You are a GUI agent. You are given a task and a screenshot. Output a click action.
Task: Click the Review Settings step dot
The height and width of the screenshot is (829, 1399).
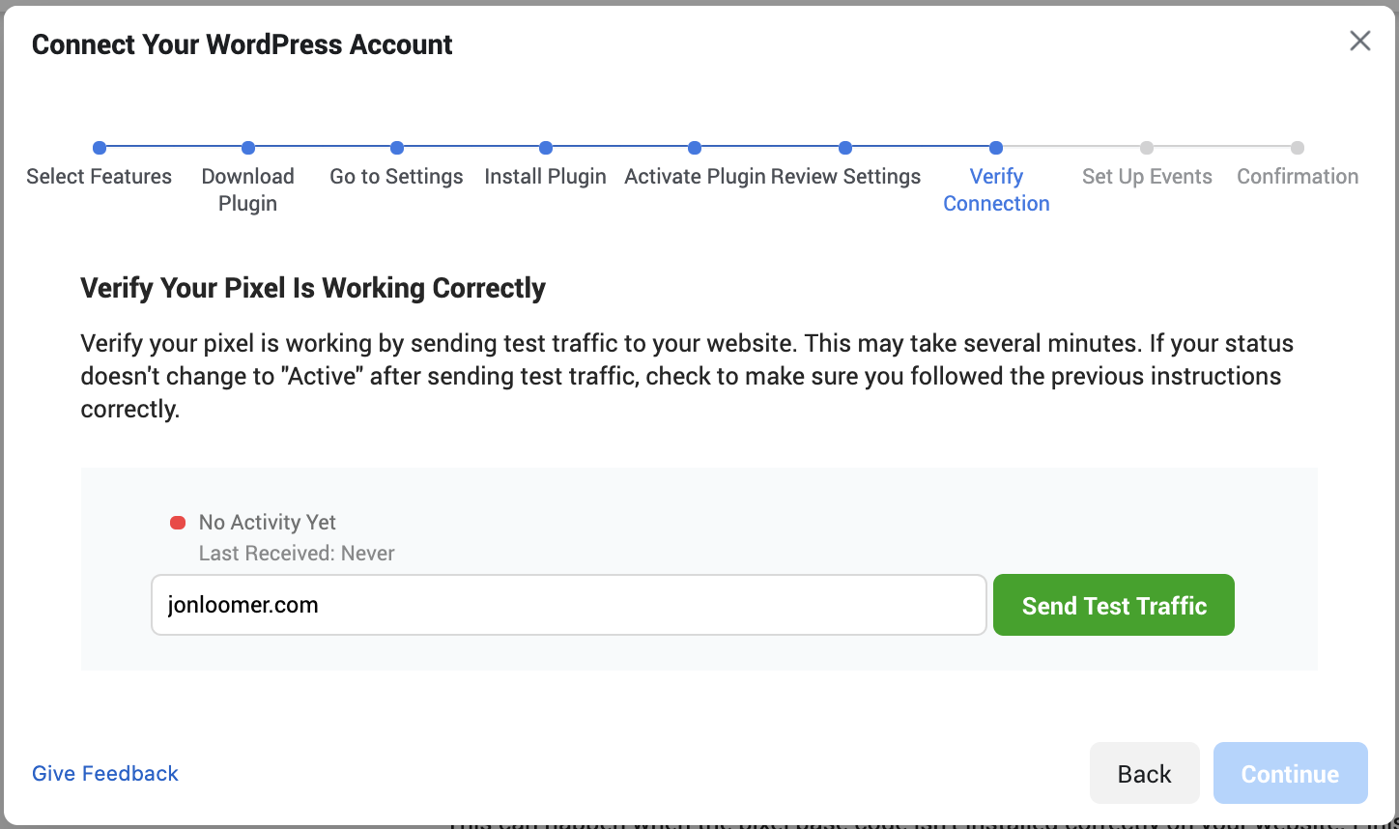pos(845,148)
